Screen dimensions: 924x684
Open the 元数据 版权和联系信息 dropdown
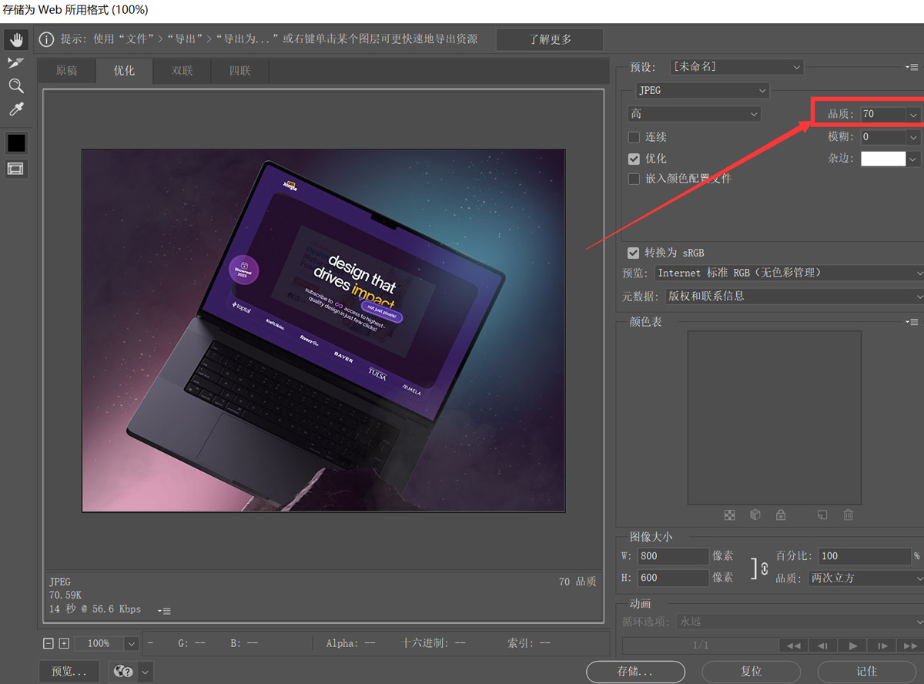pyautogui.click(x=794, y=296)
